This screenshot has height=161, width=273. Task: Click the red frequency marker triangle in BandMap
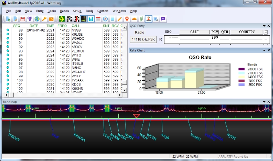click(x=136, y=116)
